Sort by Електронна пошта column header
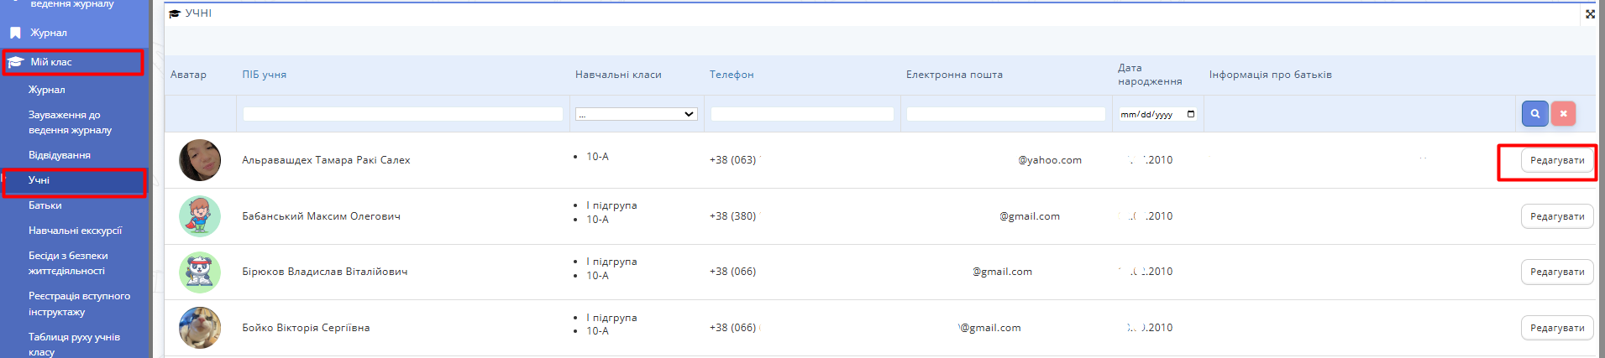 click(x=954, y=75)
